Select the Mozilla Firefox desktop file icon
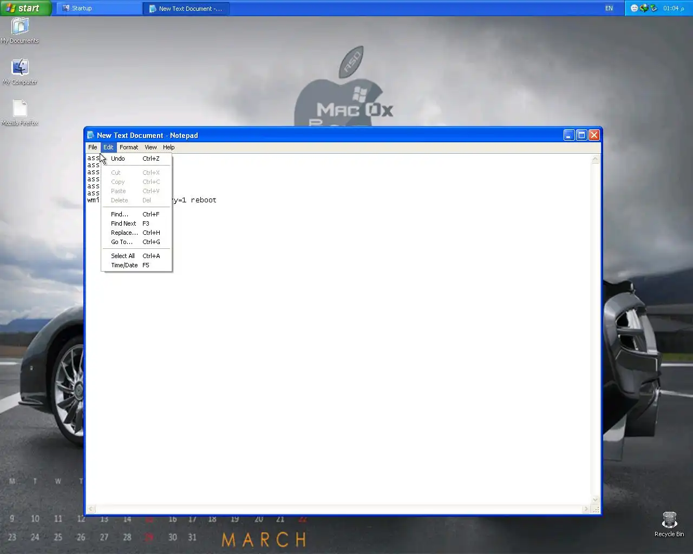 (x=20, y=113)
